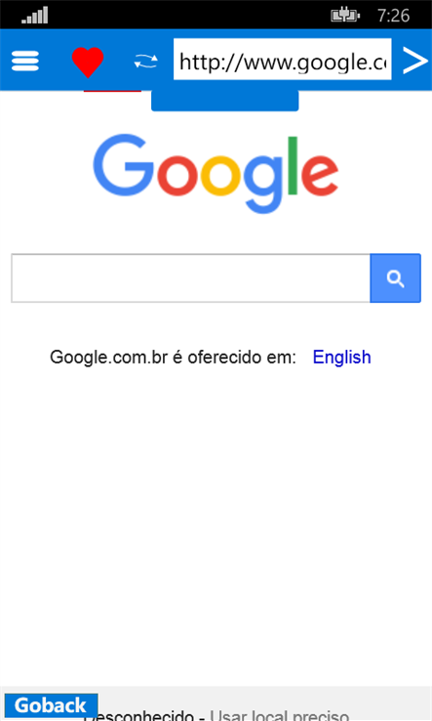Image resolution: width=432 pixels, height=721 pixels.
Task: Click inside the Google search box
Action: click(190, 278)
